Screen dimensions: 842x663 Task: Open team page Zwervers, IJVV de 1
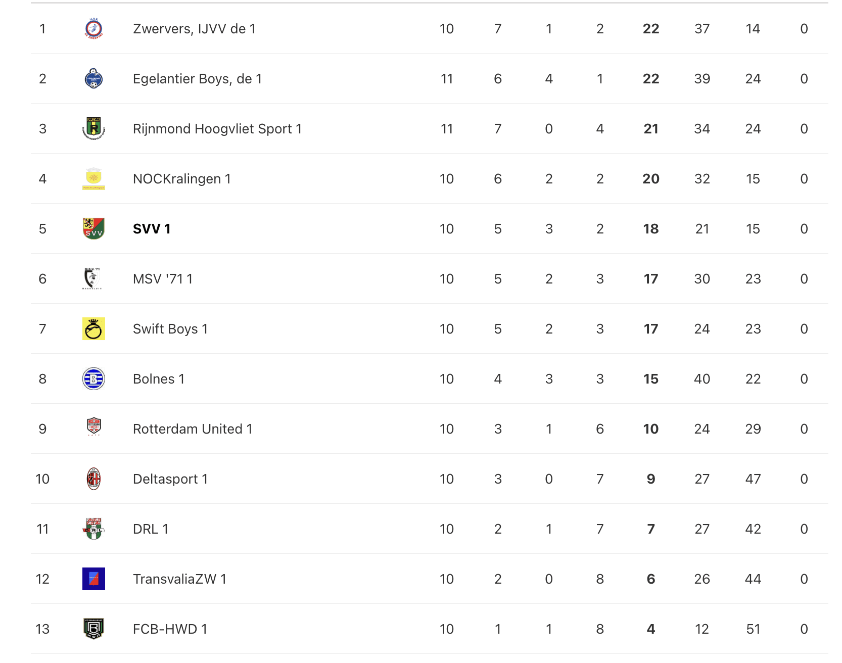tap(194, 29)
